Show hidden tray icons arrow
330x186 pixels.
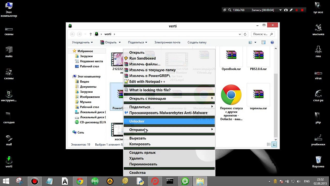(269, 181)
